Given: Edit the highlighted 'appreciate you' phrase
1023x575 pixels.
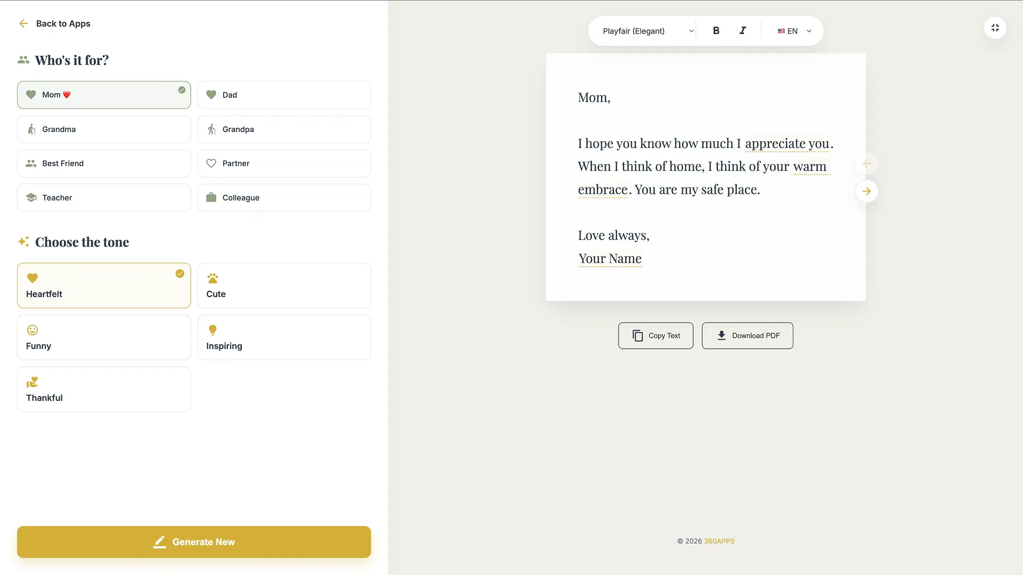Looking at the screenshot, I should click(786, 144).
